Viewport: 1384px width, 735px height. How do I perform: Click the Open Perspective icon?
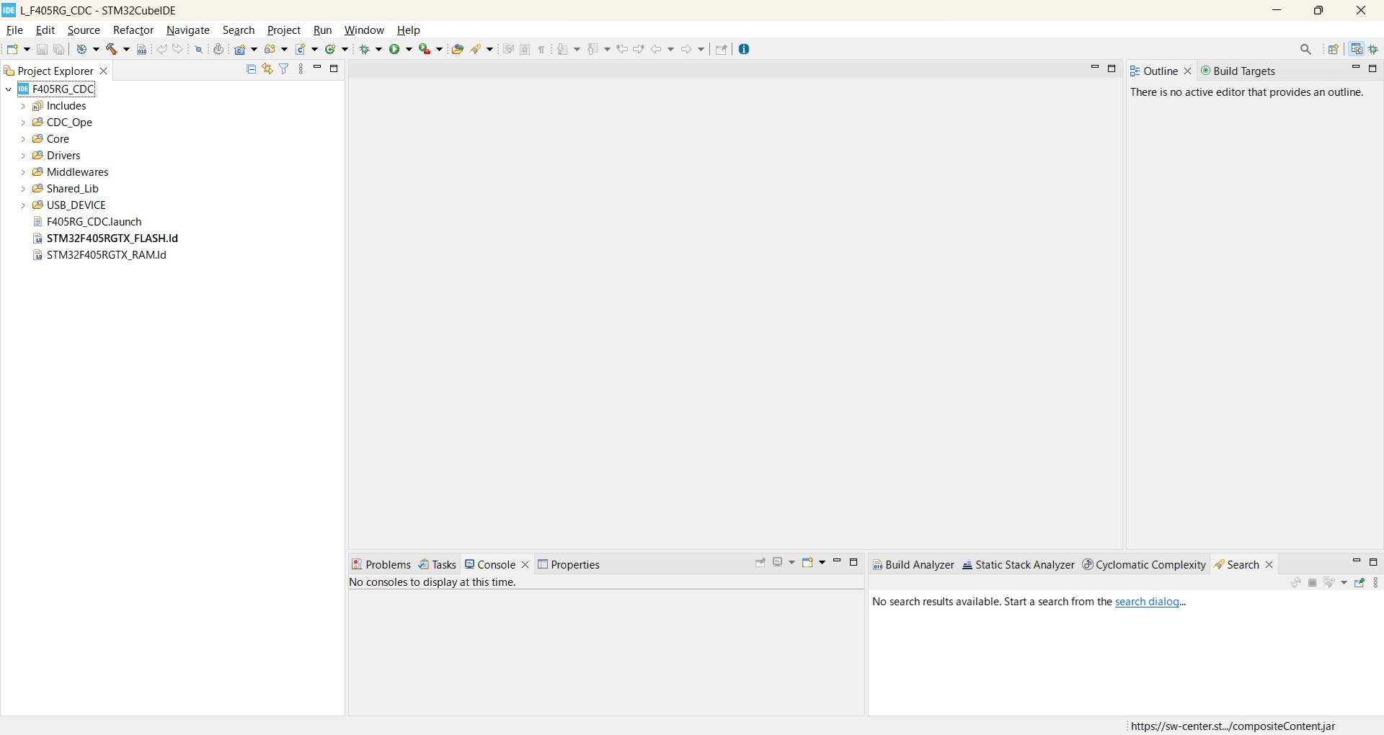[x=1334, y=50]
